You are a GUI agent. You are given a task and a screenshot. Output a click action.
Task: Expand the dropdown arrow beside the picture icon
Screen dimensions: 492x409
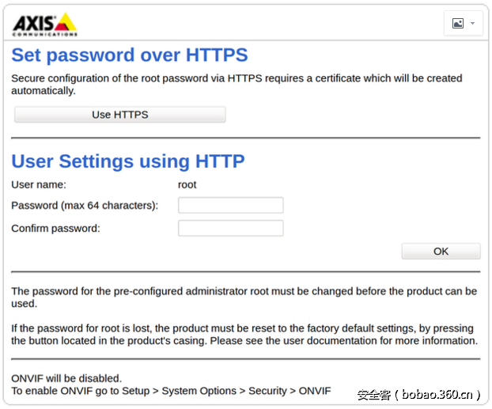473,24
